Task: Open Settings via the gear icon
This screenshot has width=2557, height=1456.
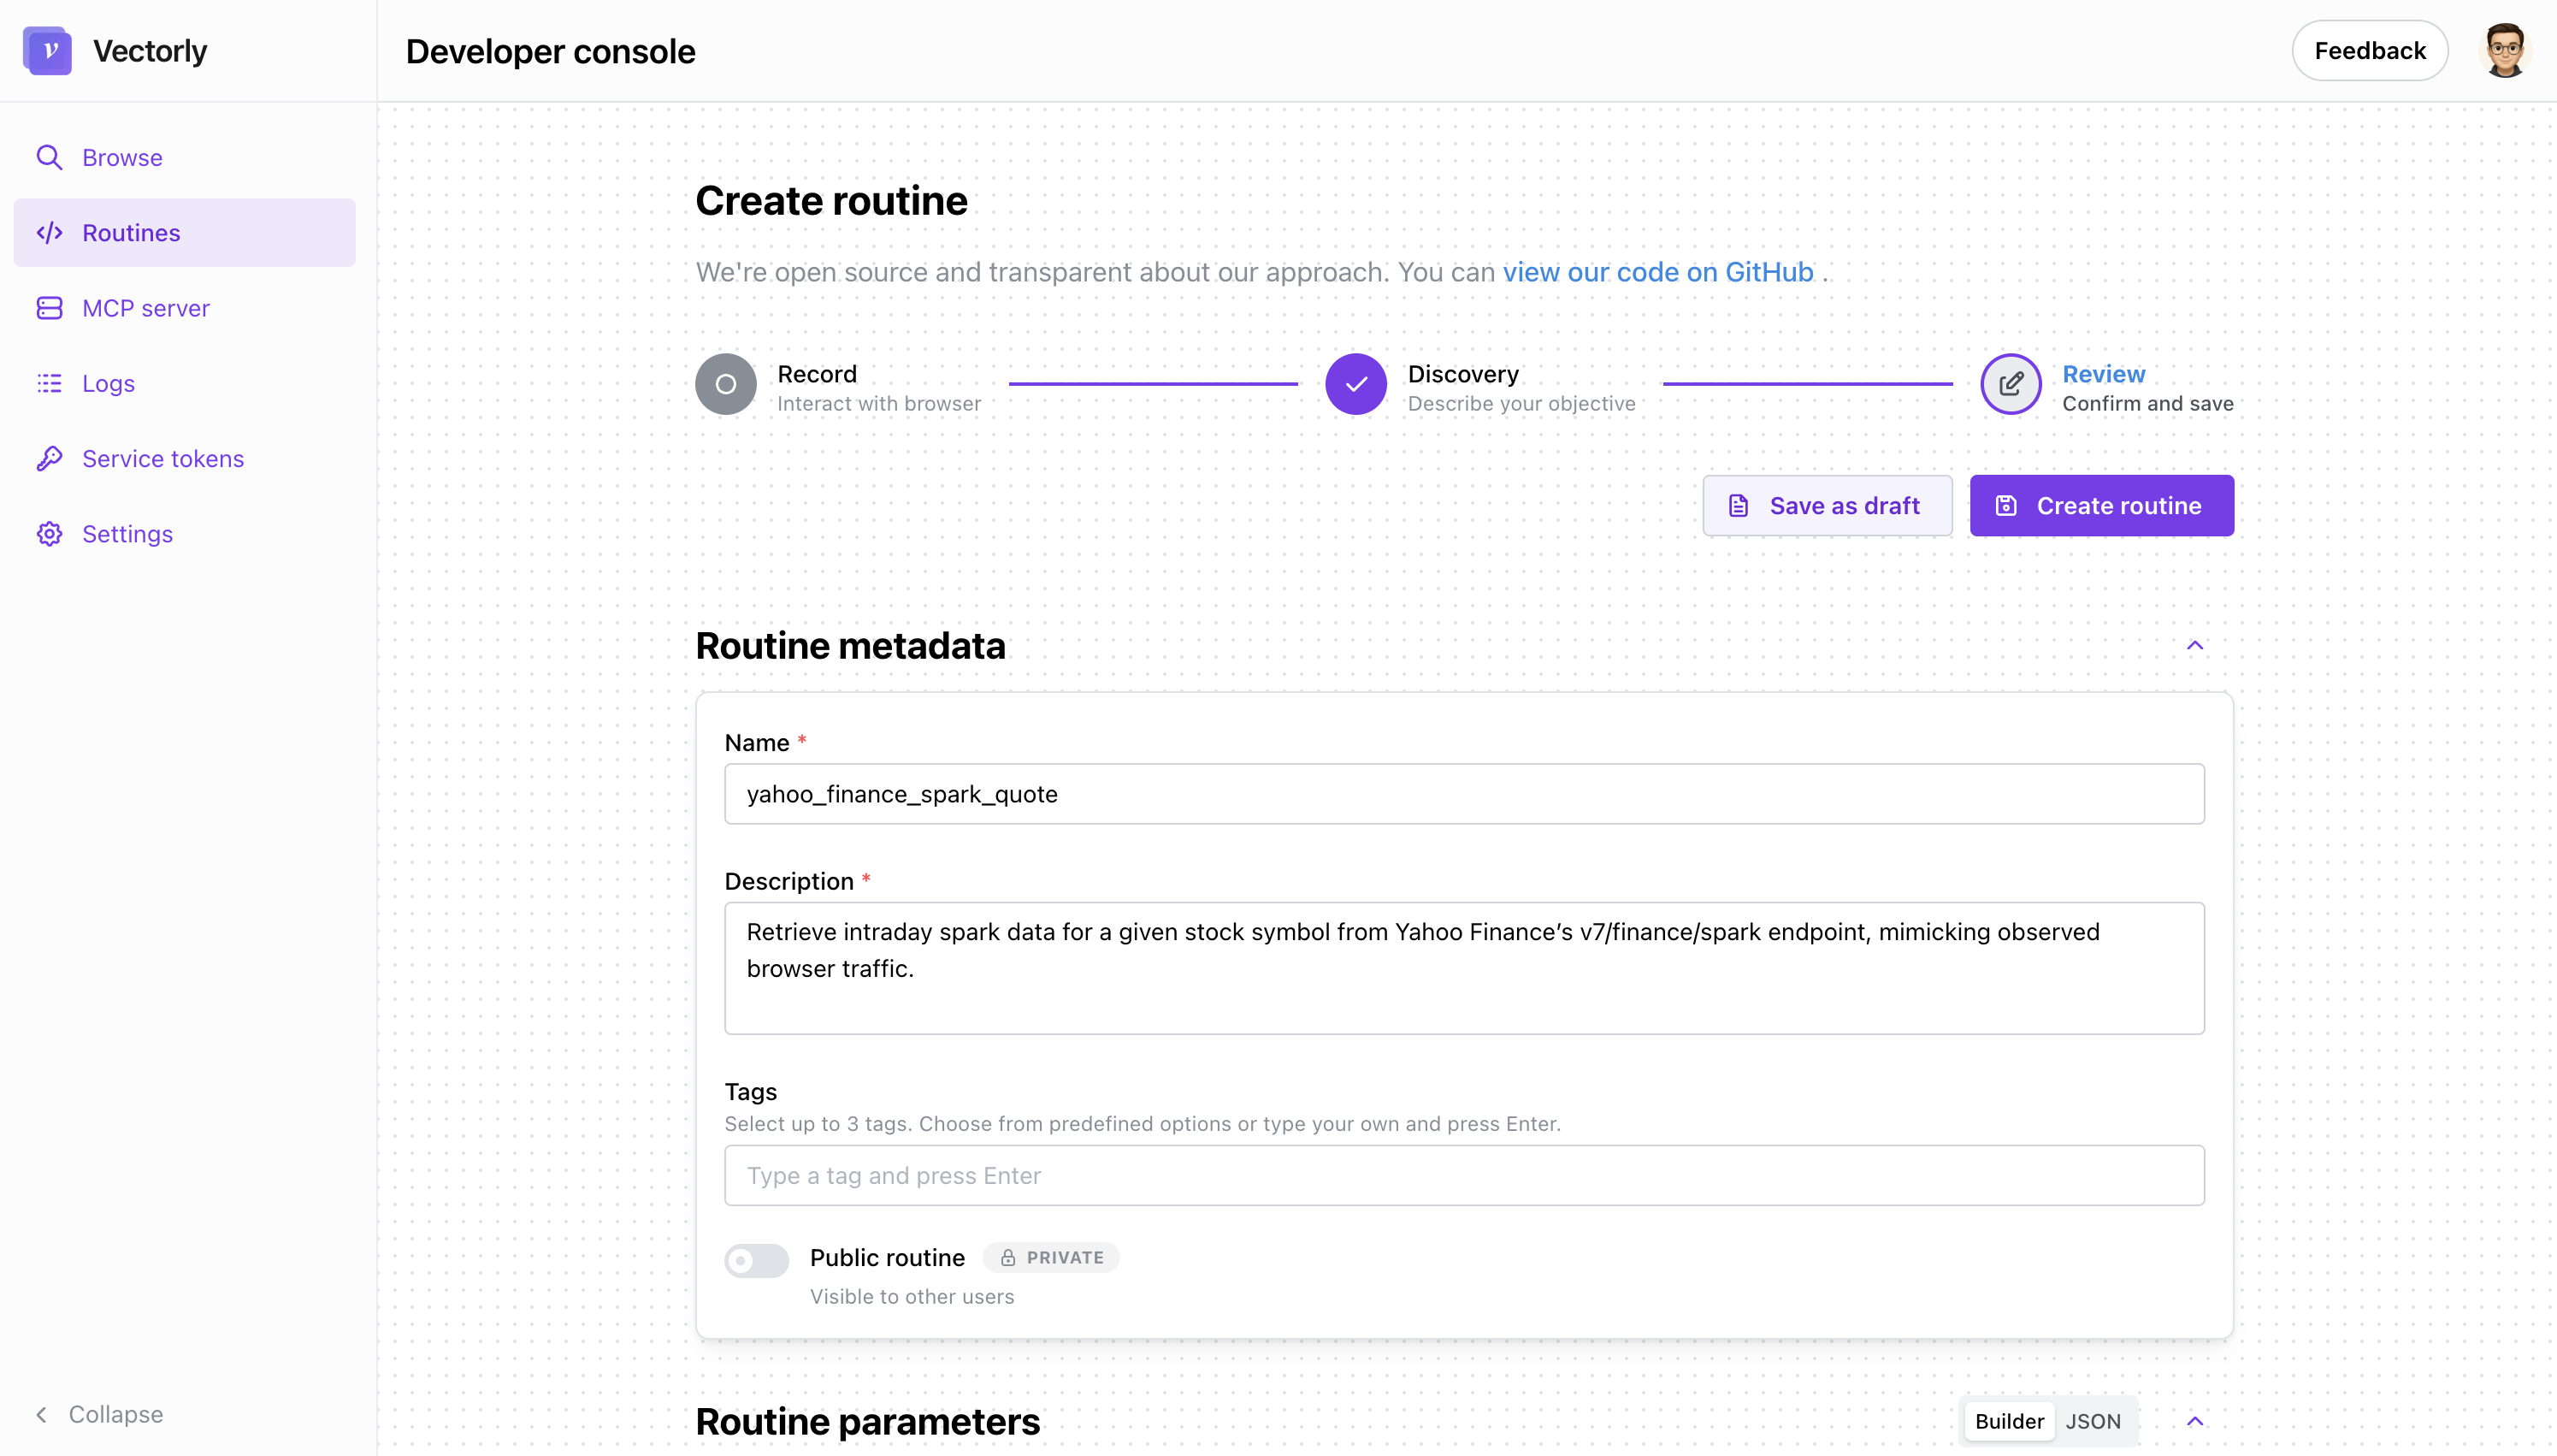Action: [49, 534]
